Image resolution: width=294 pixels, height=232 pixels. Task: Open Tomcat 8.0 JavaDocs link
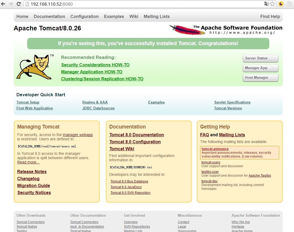tap(126, 187)
